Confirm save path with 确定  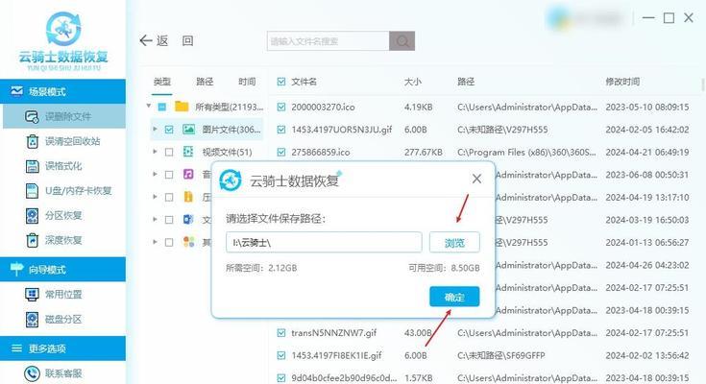(454, 297)
